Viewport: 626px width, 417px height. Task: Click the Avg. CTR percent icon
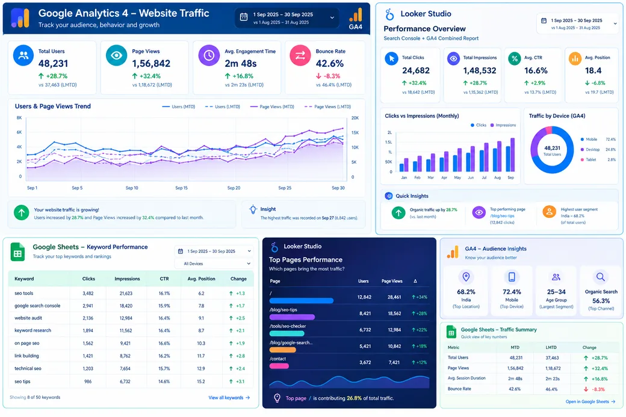[x=515, y=58]
